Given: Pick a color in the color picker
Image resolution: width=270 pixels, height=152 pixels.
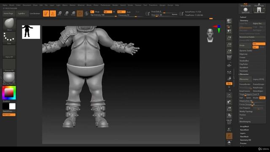Looking at the screenshot, I should (9, 93).
